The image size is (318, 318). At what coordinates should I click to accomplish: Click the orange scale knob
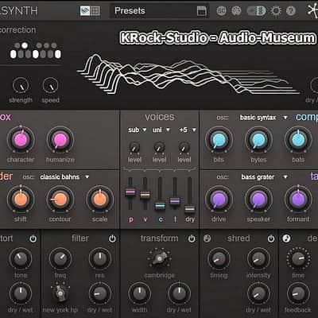100,200
